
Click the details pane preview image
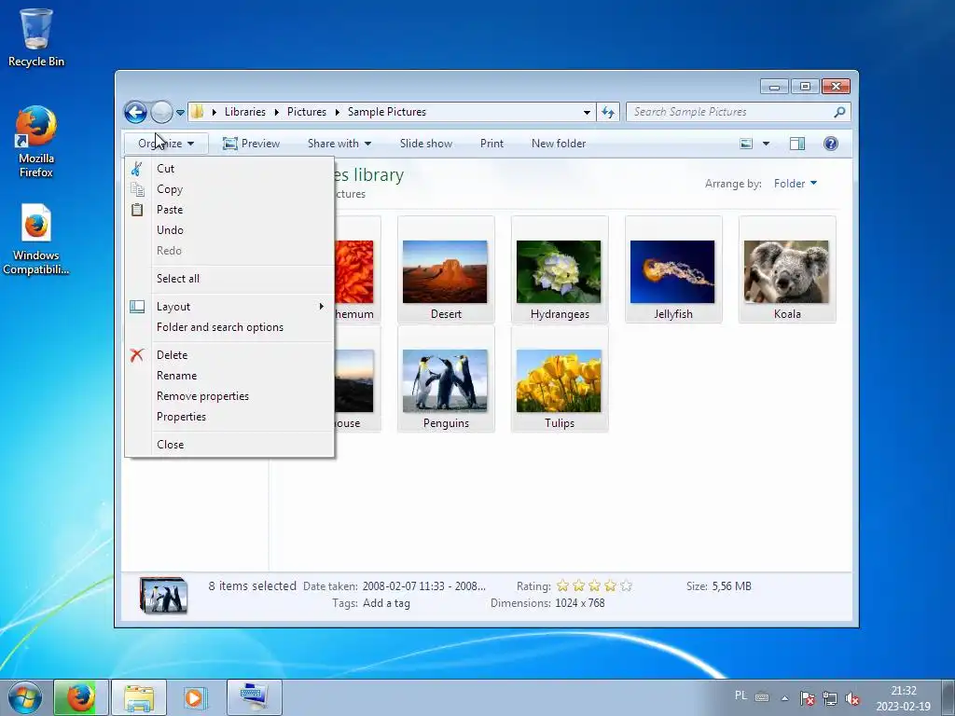tap(163, 595)
